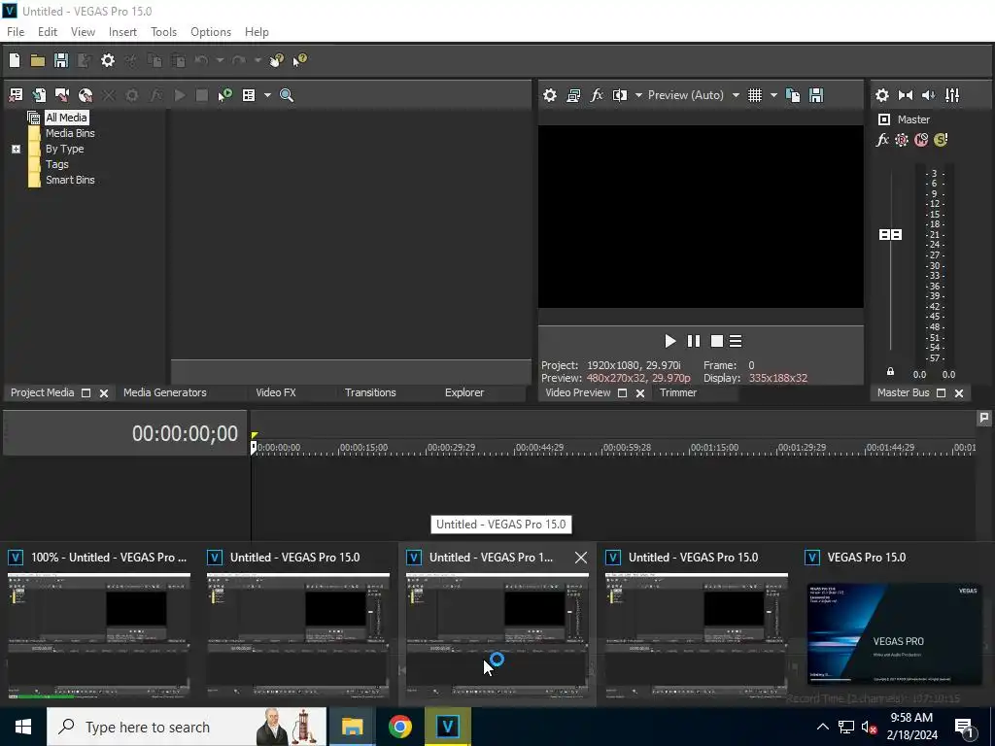The height and width of the screenshot is (746, 995).
Task: Click the Project Media Views grid icon
Action: (249, 95)
